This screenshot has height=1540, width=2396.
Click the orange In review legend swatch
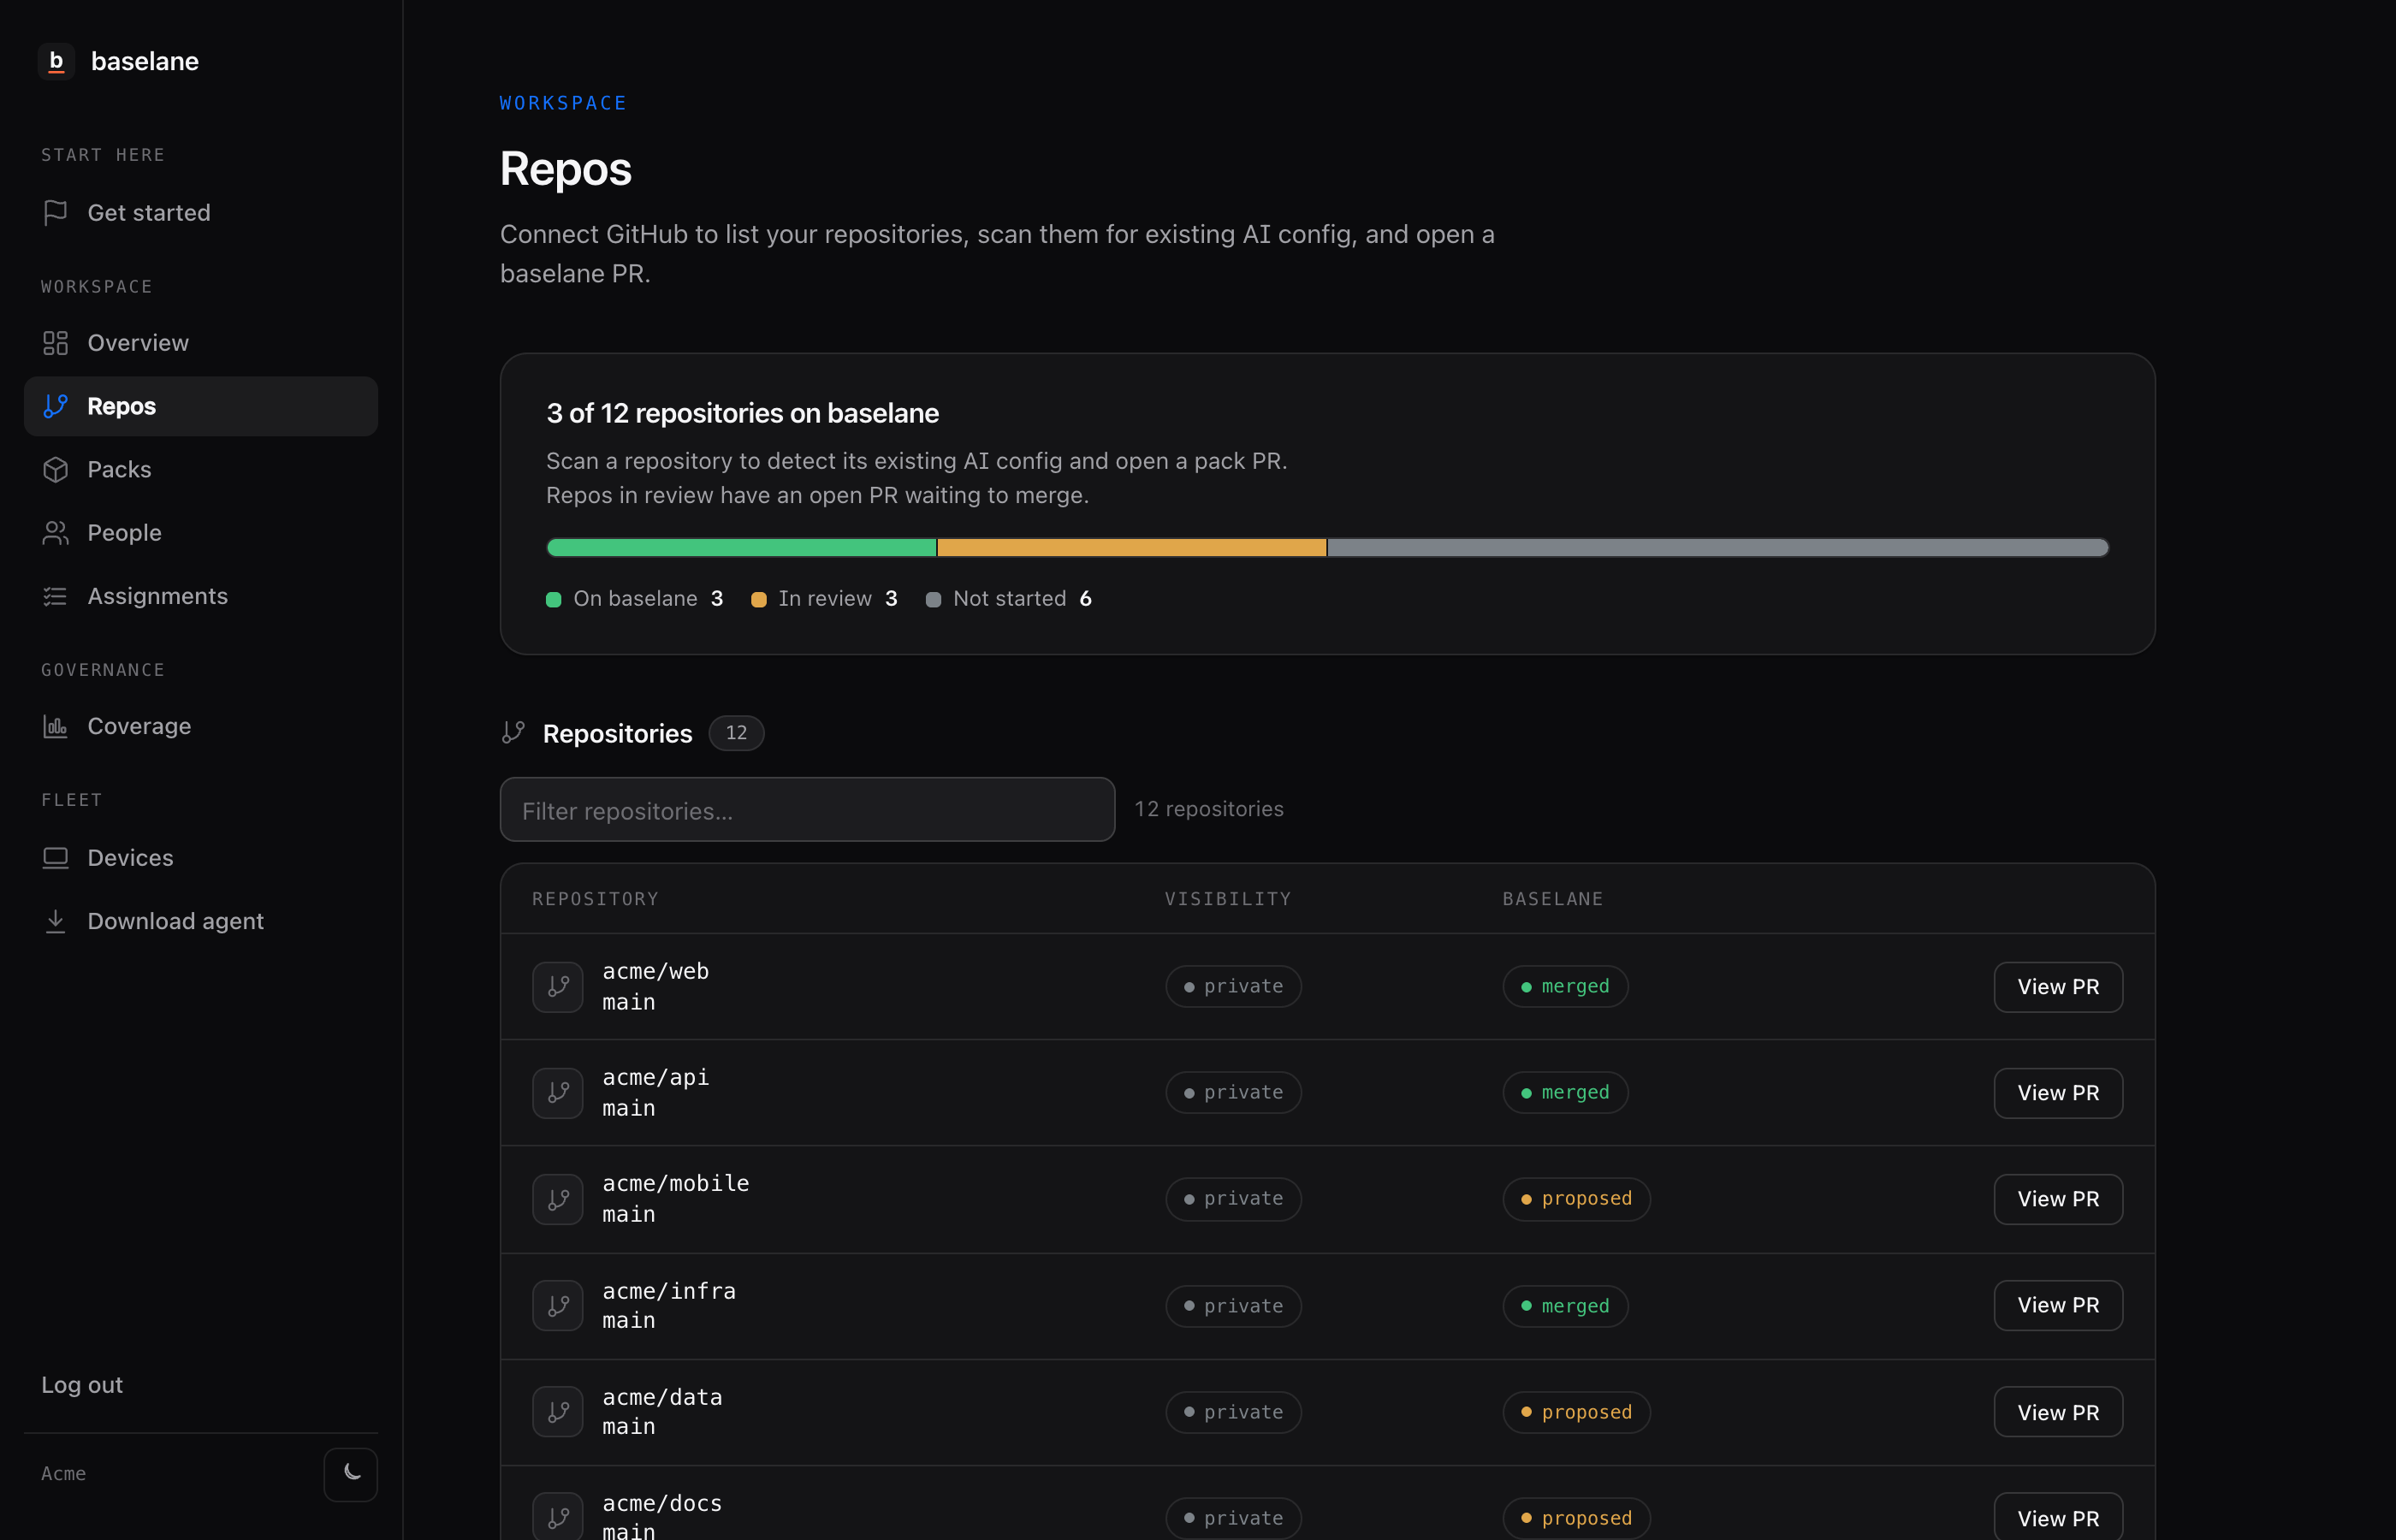(x=758, y=600)
